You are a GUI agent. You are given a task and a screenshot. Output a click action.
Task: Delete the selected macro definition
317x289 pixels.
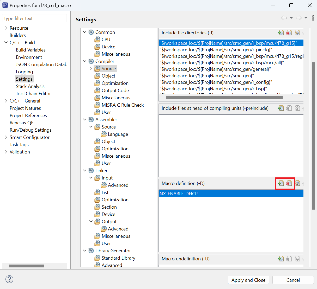[289, 183]
